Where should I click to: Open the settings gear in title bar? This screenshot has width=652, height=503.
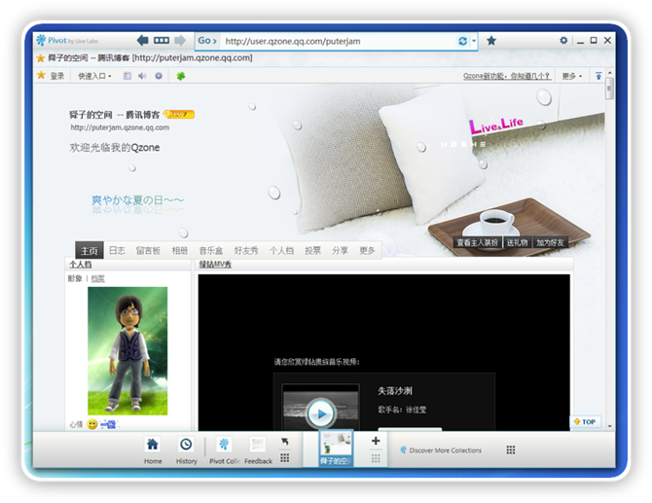563,41
